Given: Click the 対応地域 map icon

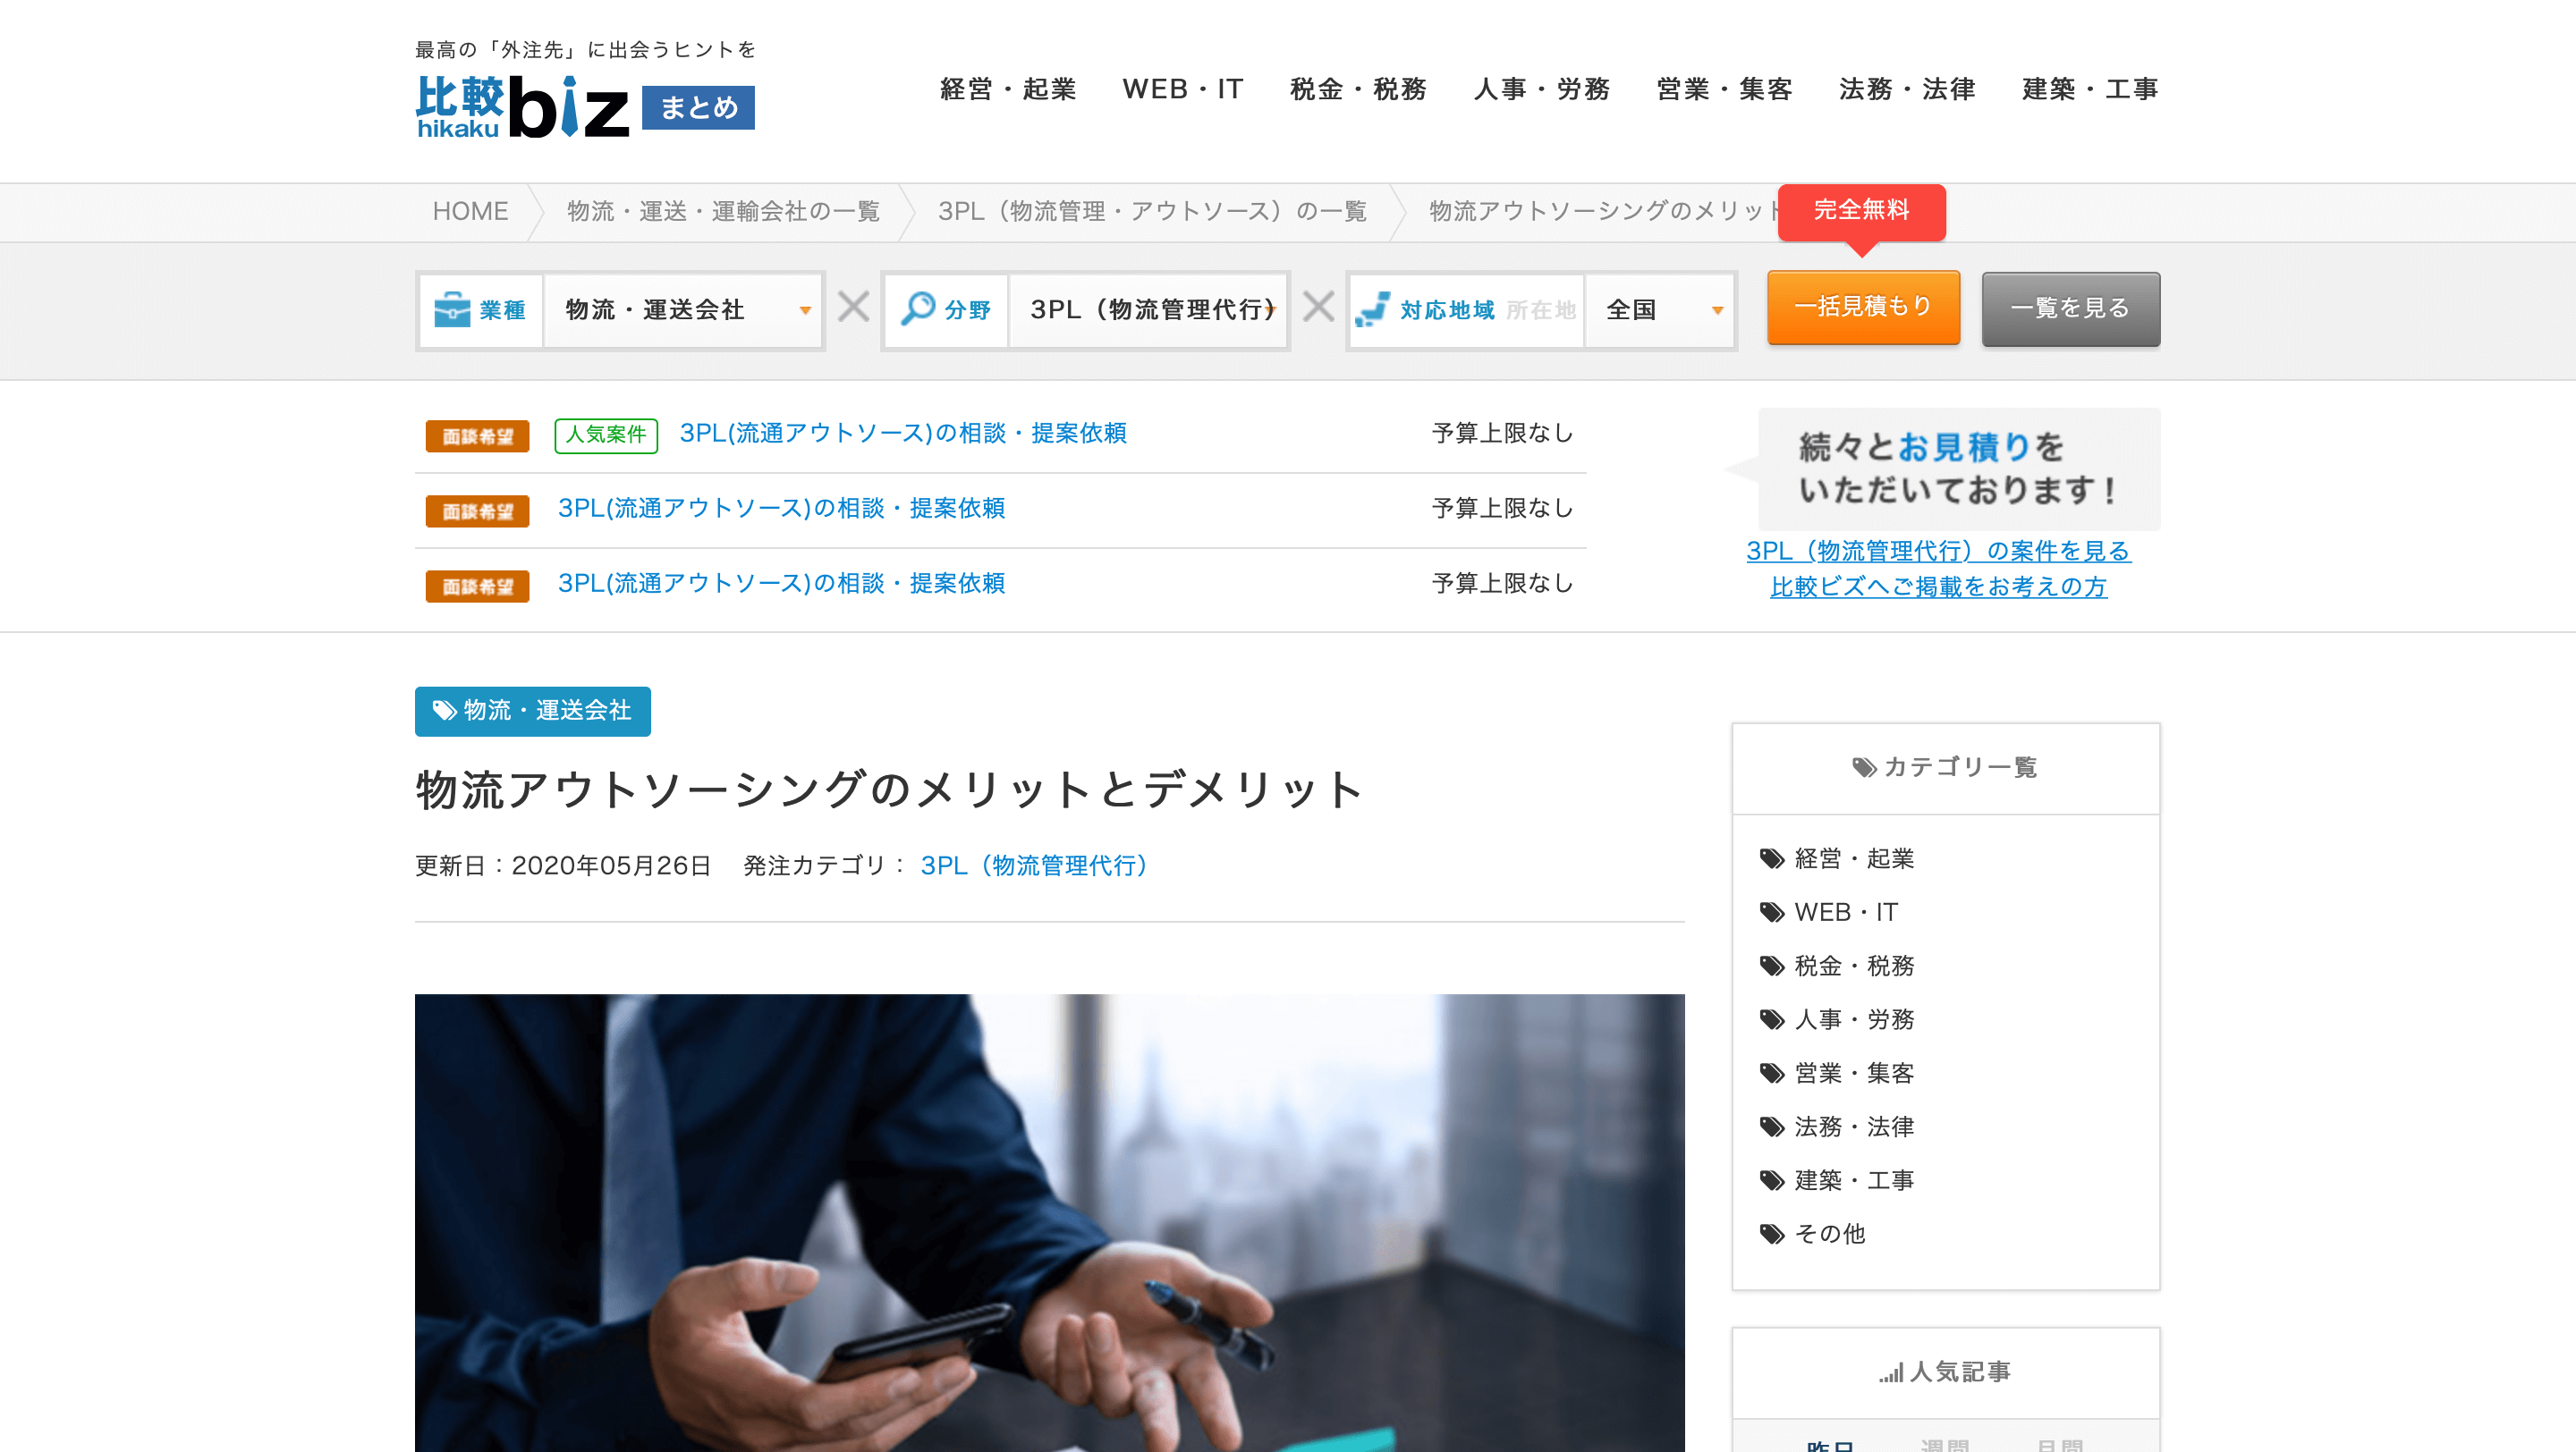Looking at the screenshot, I should coord(1372,309).
